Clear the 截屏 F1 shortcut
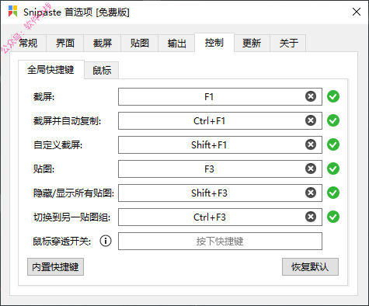This screenshot has height=306, width=369. (311, 96)
